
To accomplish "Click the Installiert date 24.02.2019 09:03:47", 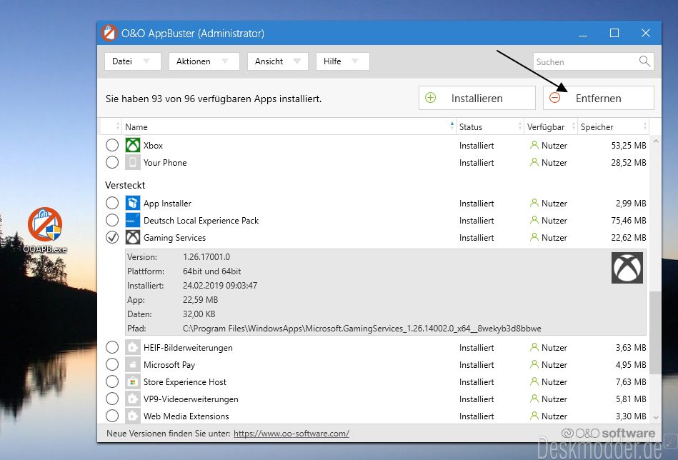I will tap(220, 286).
